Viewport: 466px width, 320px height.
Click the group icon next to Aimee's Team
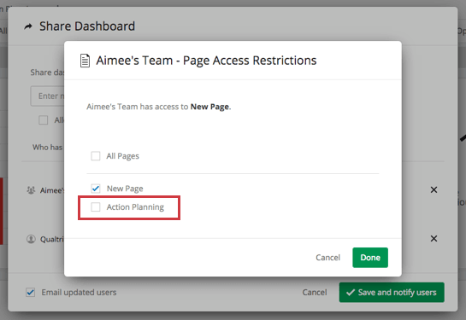[x=31, y=190]
